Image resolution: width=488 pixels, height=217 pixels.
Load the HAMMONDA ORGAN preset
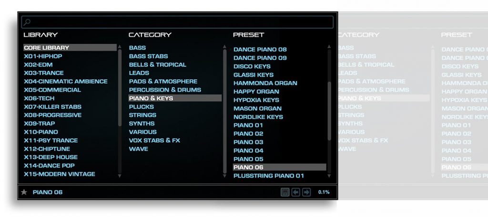tap(265, 83)
